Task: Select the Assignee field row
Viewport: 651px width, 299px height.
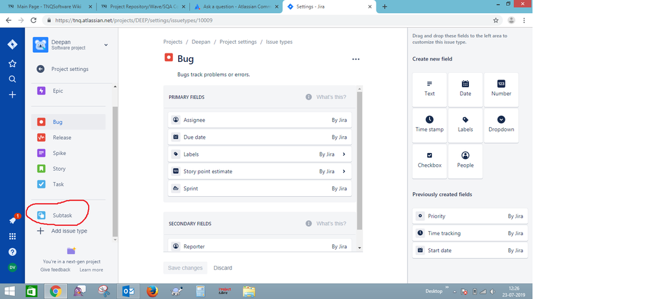Action: 260,120
